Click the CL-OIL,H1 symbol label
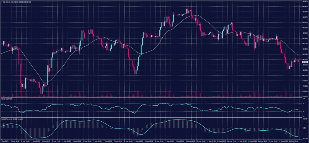 point(7,2)
